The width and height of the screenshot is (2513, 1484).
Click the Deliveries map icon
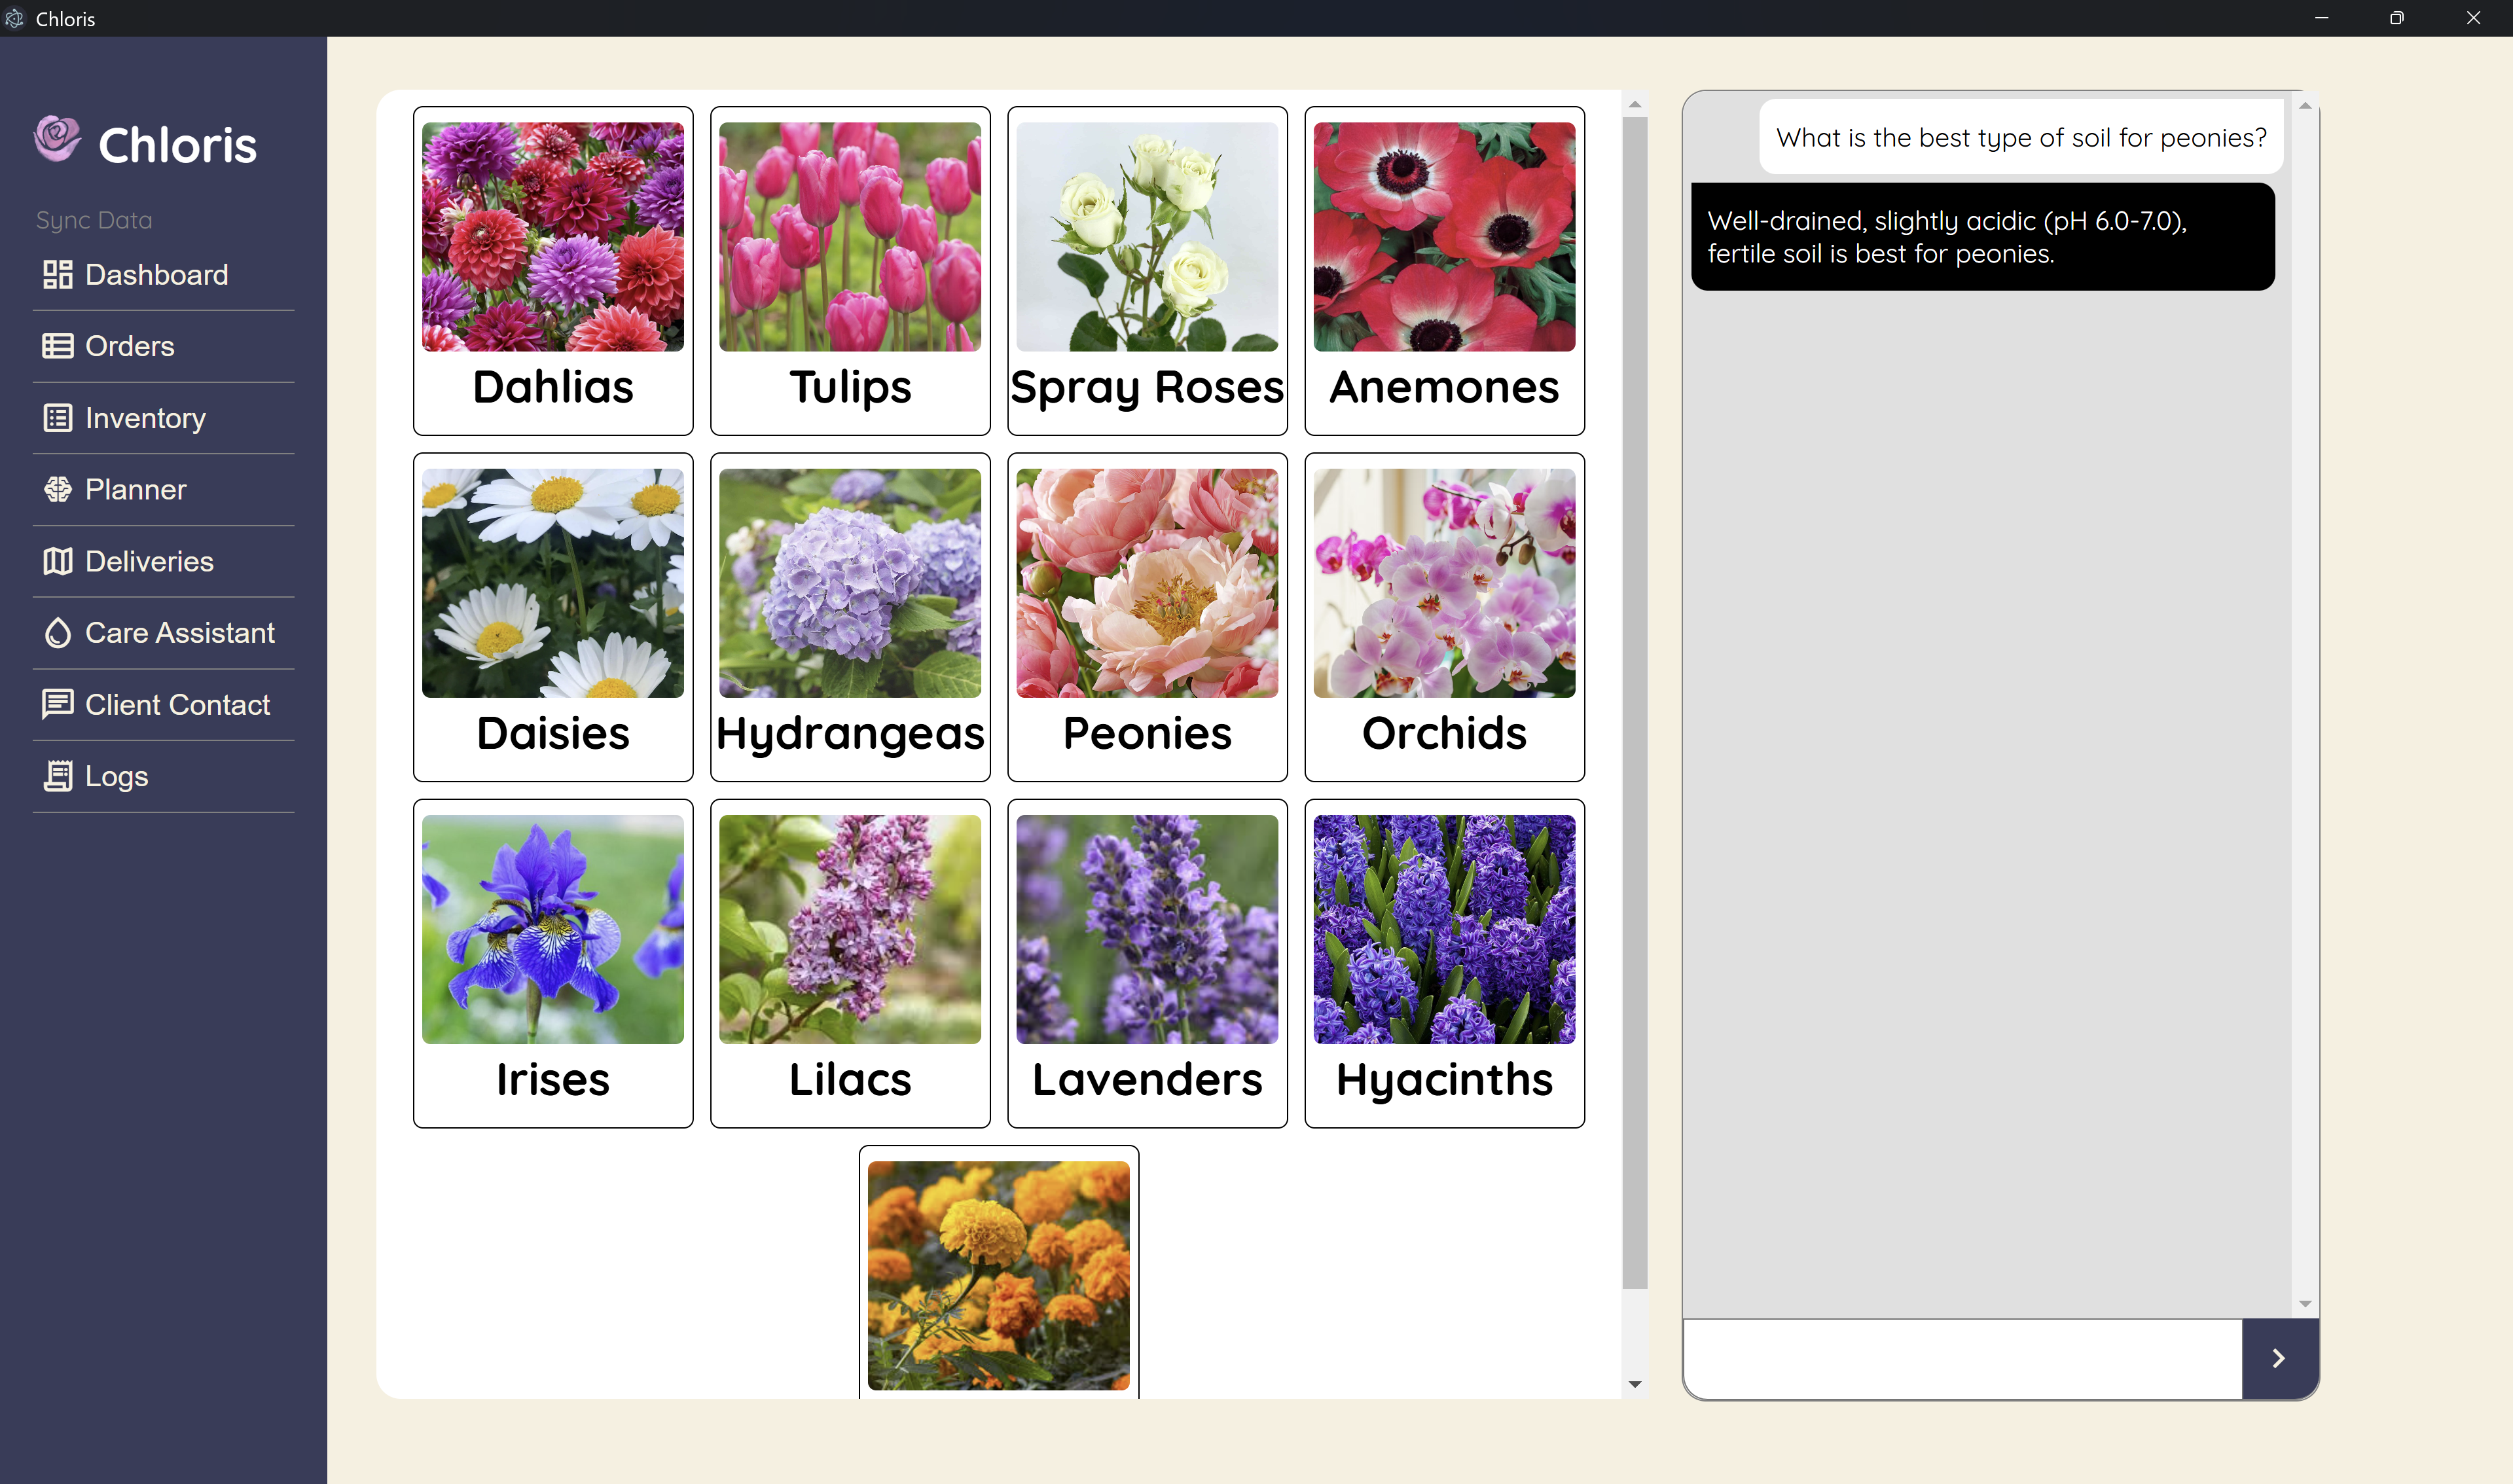(x=57, y=561)
